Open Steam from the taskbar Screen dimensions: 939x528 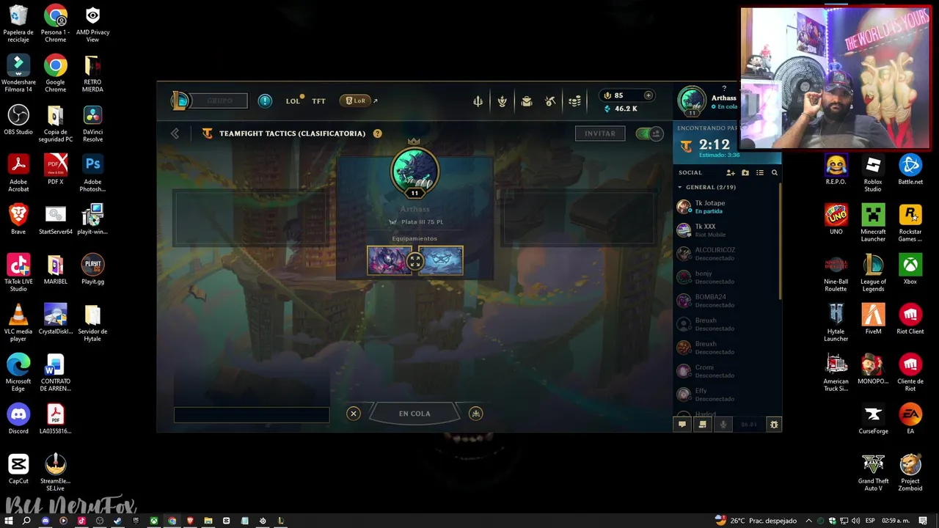click(117, 521)
